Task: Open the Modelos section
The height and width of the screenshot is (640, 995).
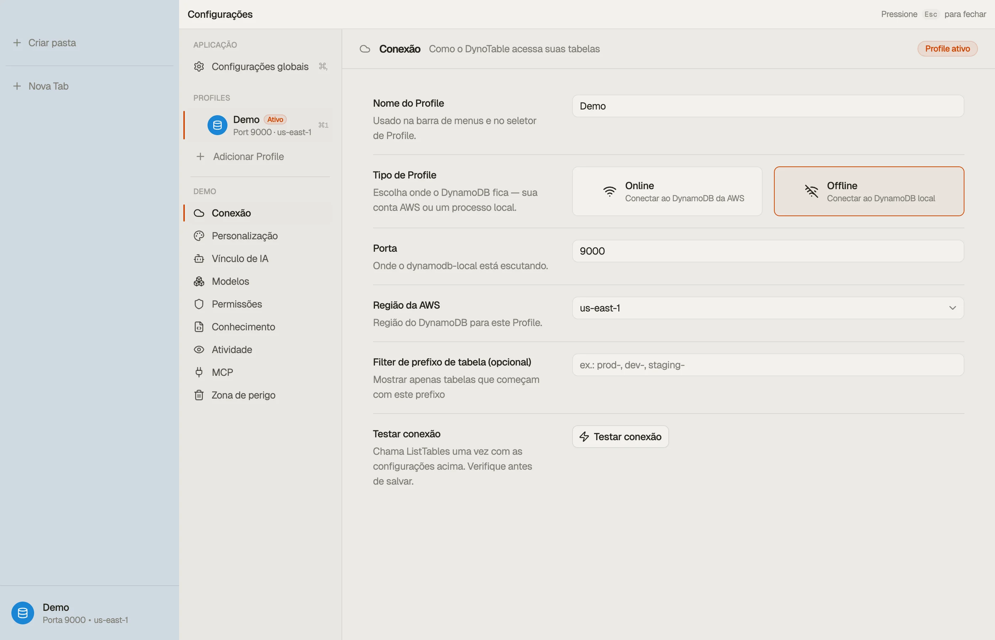Action: point(260,281)
